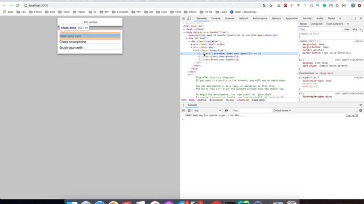The width and height of the screenshot is (364, 204).
Task: Open the Event Listeners tab
Action: tap(334, 24)
